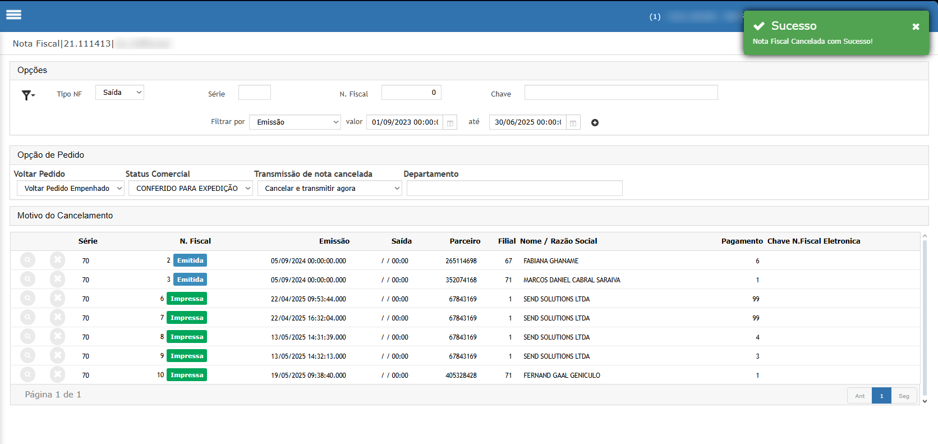This screenshot has width=938, height=444.
Task: View details of nota fiscal 2
Action: [x=27, y=260]
